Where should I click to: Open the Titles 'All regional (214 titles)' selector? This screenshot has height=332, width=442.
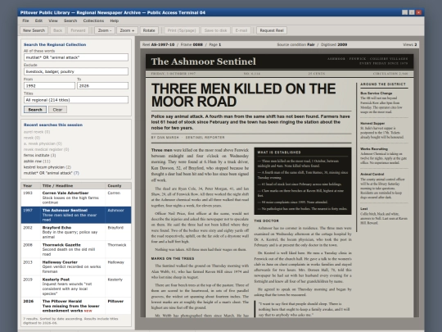(76, 100)
